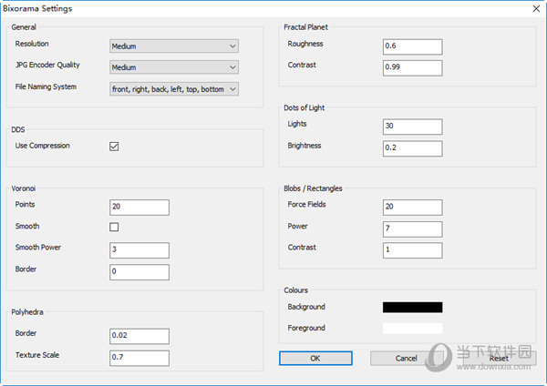Viewport: 547px width, 386px height.
Task: Click the Voronoi Points input field
Action: click(139, 208)
